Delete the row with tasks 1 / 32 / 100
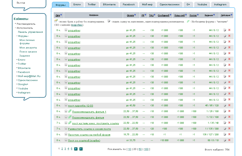This screenshot has height=156, width=242. pyautogui.click(x=229, y=117)
